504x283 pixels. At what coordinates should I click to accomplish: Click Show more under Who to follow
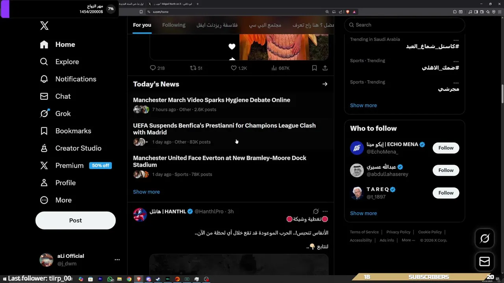[363, 213]
